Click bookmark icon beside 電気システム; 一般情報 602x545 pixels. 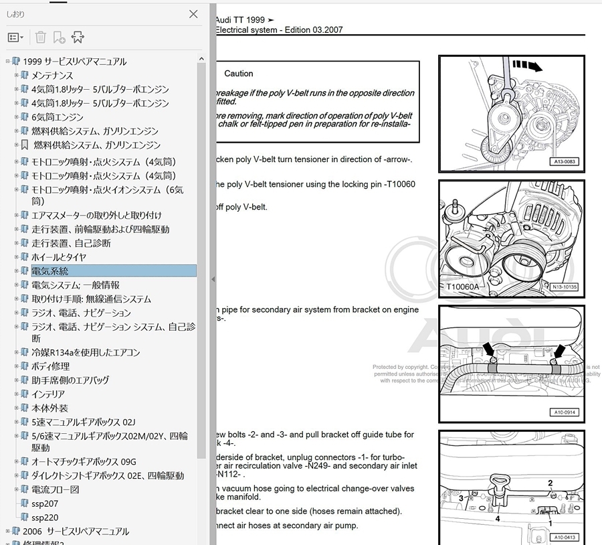coord(25,285)
